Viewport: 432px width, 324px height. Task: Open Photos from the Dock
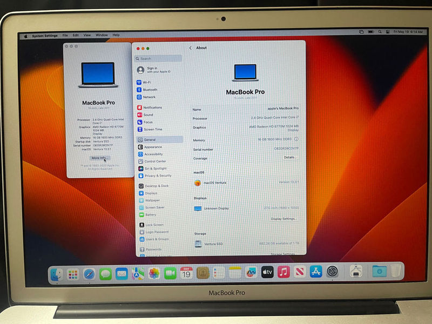coord(154,274)
